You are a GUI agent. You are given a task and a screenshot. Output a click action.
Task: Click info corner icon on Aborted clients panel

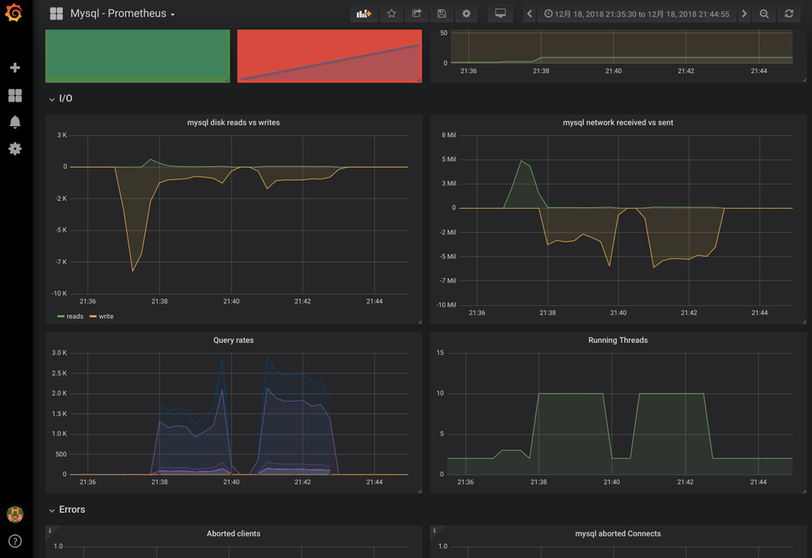click(x=50, y=530)
